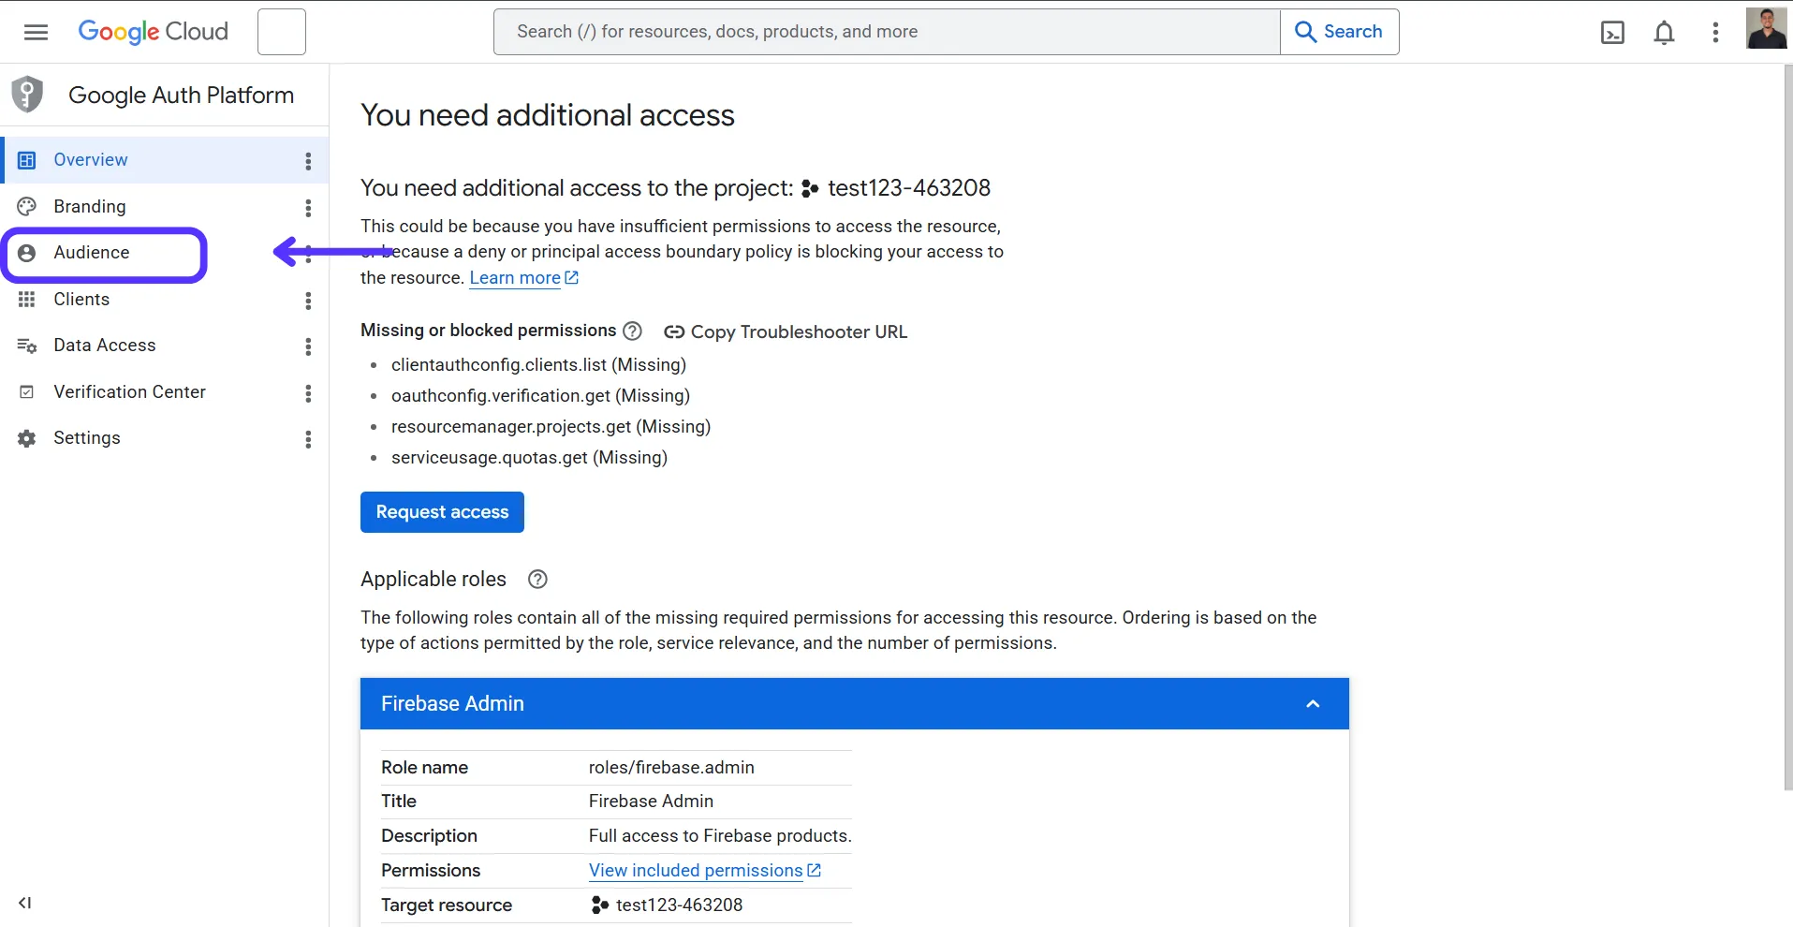The width and height of the screenshot is (1793, 927).
Task: Open the notifications bell
Action: tap(1664, 33)
